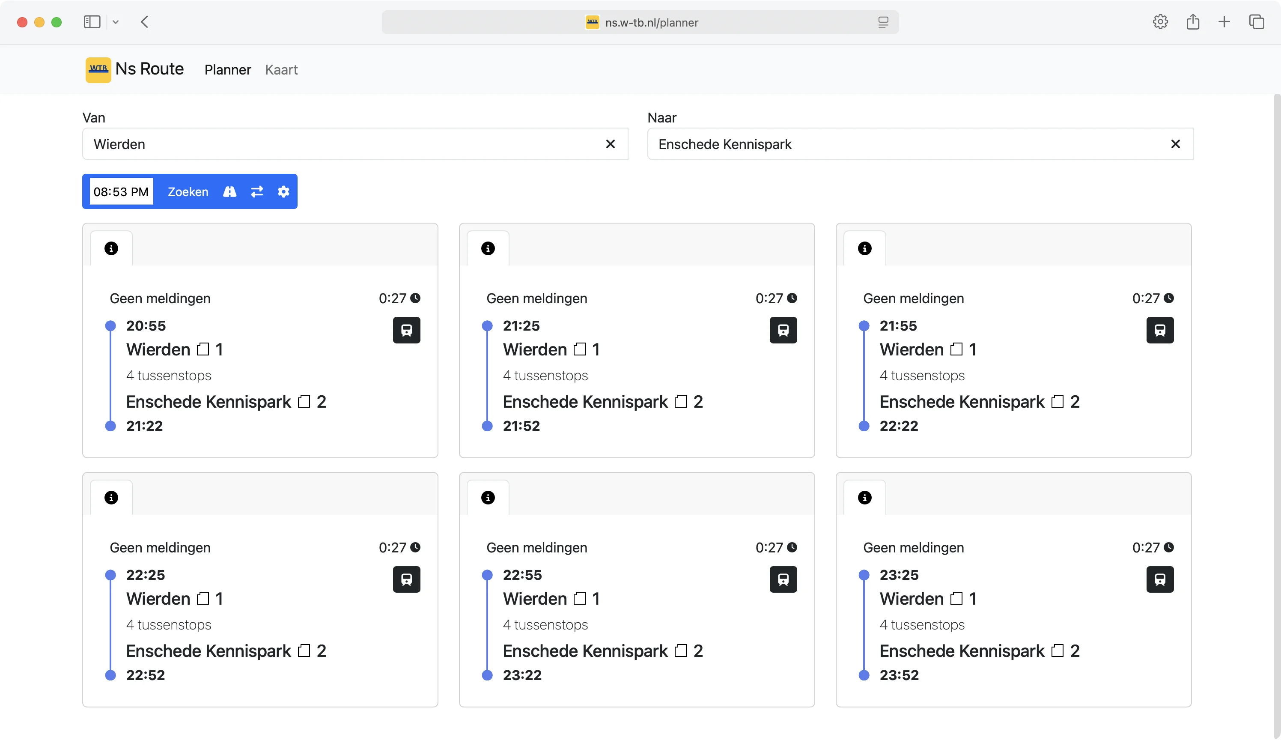Clear the Enschede Kennispark destination field
Screen dimensions: 1281x740
pos(1175,144)
